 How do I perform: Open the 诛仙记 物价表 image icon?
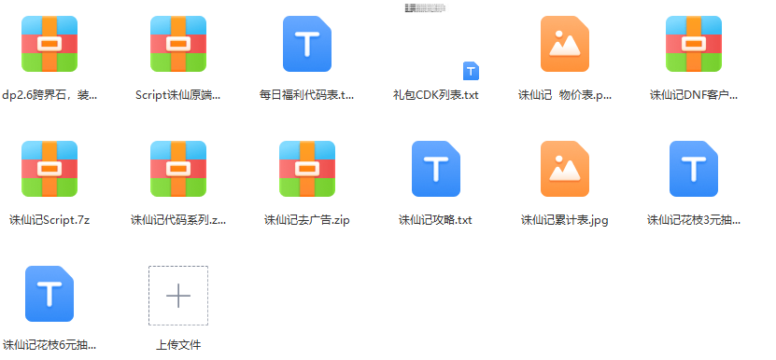565,44
